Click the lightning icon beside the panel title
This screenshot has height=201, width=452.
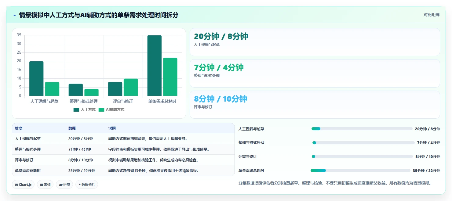pyautogui.click(x=15, y=15)
